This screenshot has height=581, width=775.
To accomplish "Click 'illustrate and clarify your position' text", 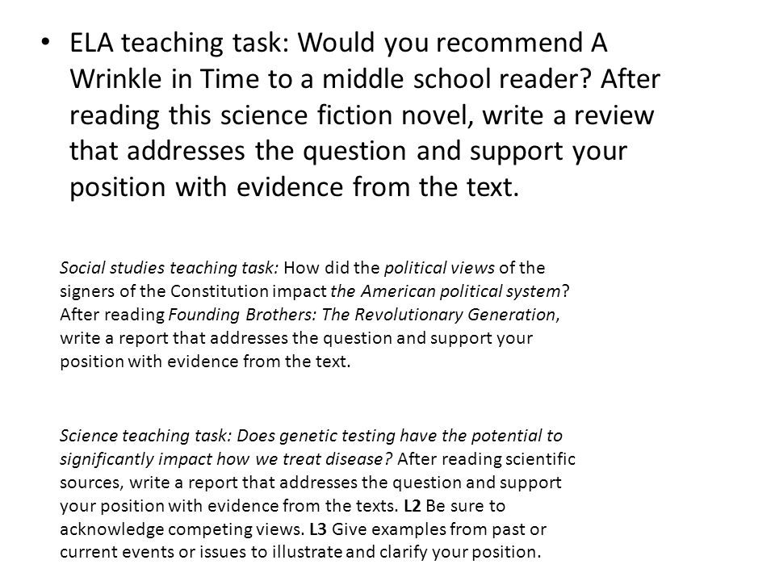I will (x=405, y=552).
